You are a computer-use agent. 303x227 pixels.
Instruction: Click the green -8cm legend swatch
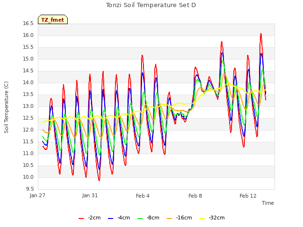[x=140, y=218]
